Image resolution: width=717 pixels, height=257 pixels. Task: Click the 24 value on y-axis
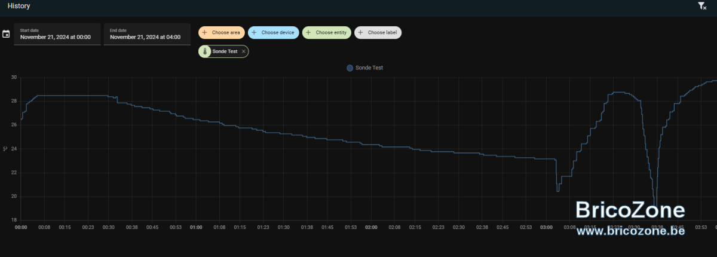[x=14, y=149]
